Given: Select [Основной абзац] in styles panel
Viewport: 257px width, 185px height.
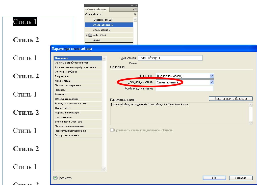Looking at the screenshot, I should coord(109,20).
